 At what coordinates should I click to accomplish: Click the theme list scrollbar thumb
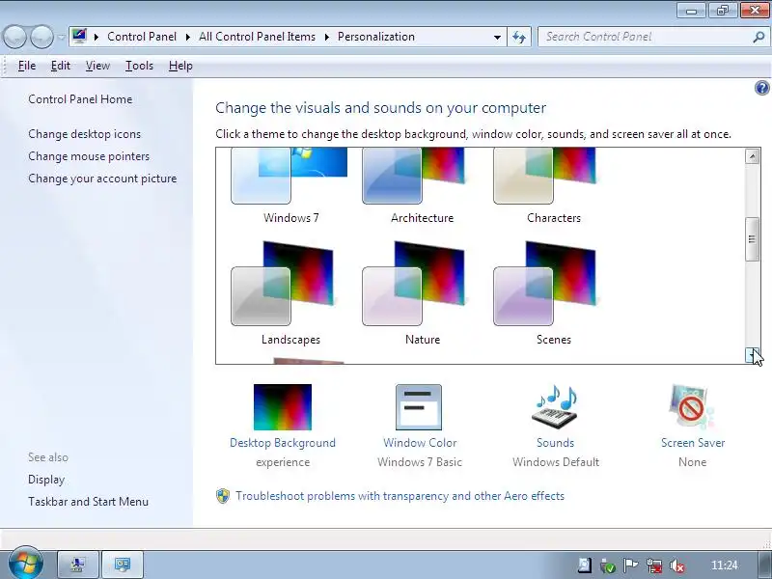(x=752, y=239)
